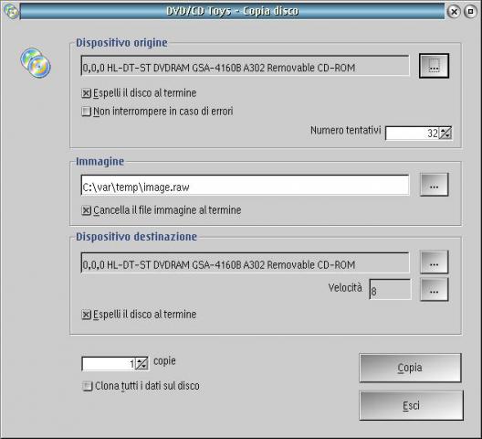Open the Velocità speed selection button
This screenshot has width=482, height=439.
tap(434, 289)
